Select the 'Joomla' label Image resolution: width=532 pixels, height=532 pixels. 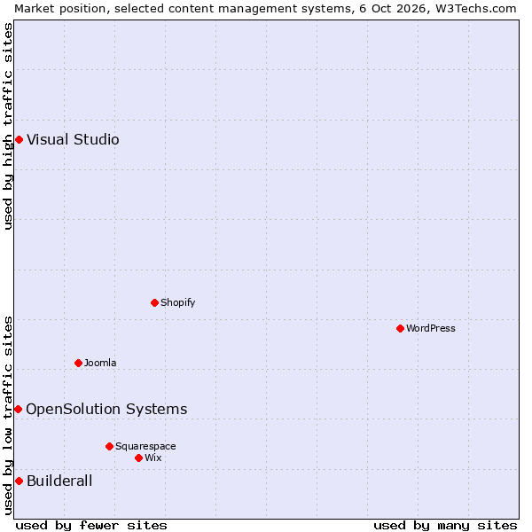tap(100, 363)
